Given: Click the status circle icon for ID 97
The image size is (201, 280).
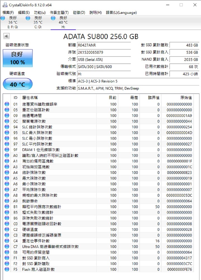Looking at the screenshot, I should pos(7,144).
